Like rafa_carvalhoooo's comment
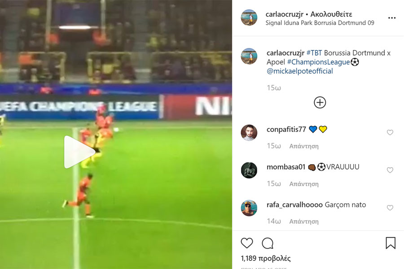Screen dimensions: 404x269 click(x=390, y=208)
